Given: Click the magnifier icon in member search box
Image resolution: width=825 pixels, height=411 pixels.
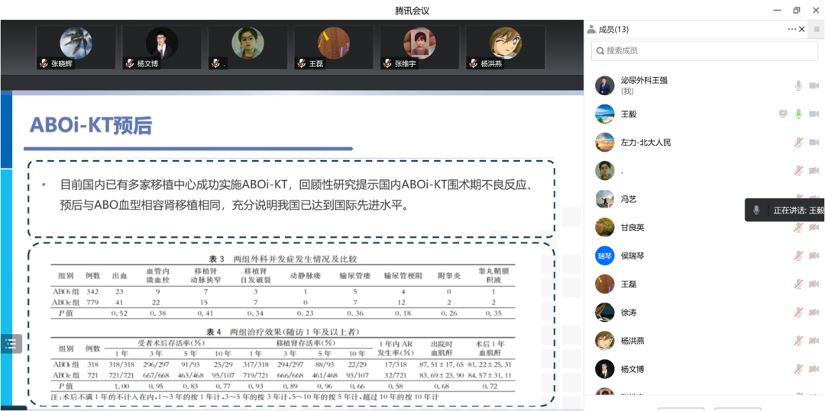Looking at the screenshot, I should 600,51.
